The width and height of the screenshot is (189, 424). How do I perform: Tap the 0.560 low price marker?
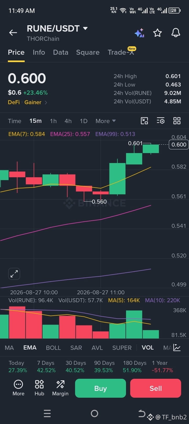(99, 202)
